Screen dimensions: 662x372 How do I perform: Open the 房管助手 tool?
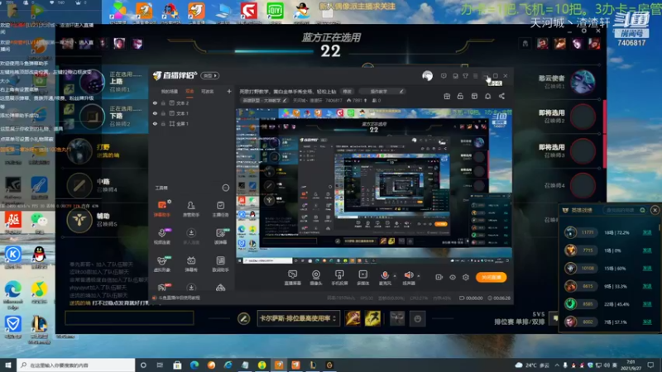191,209
